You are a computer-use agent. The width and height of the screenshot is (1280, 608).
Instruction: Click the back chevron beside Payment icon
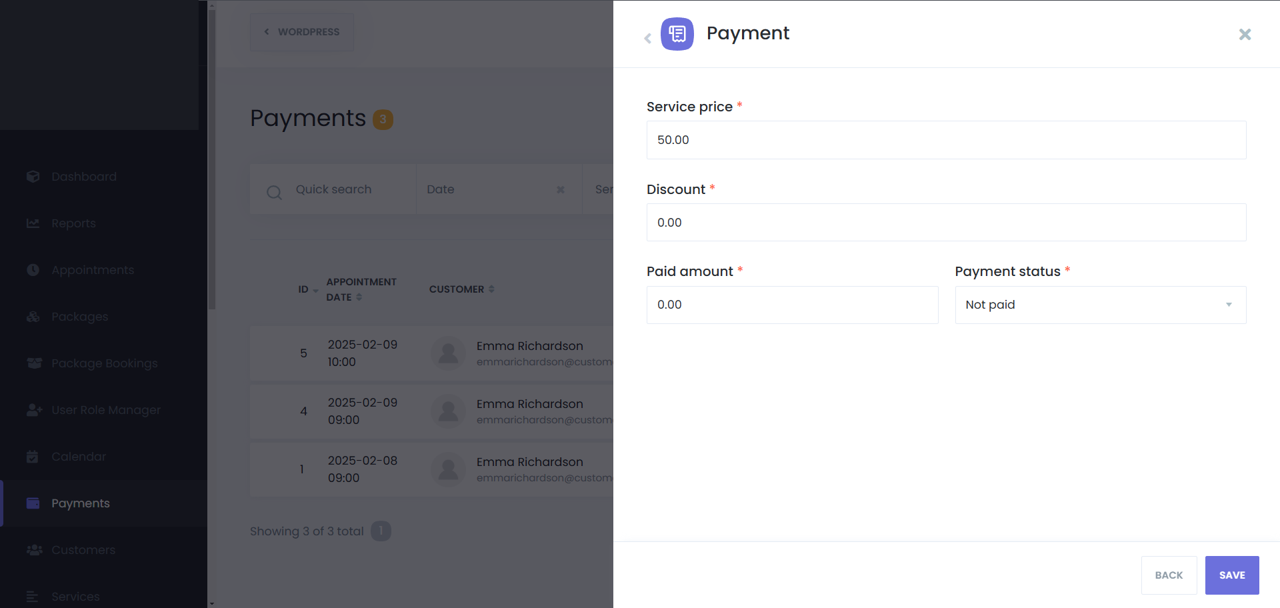coord(647,38)
